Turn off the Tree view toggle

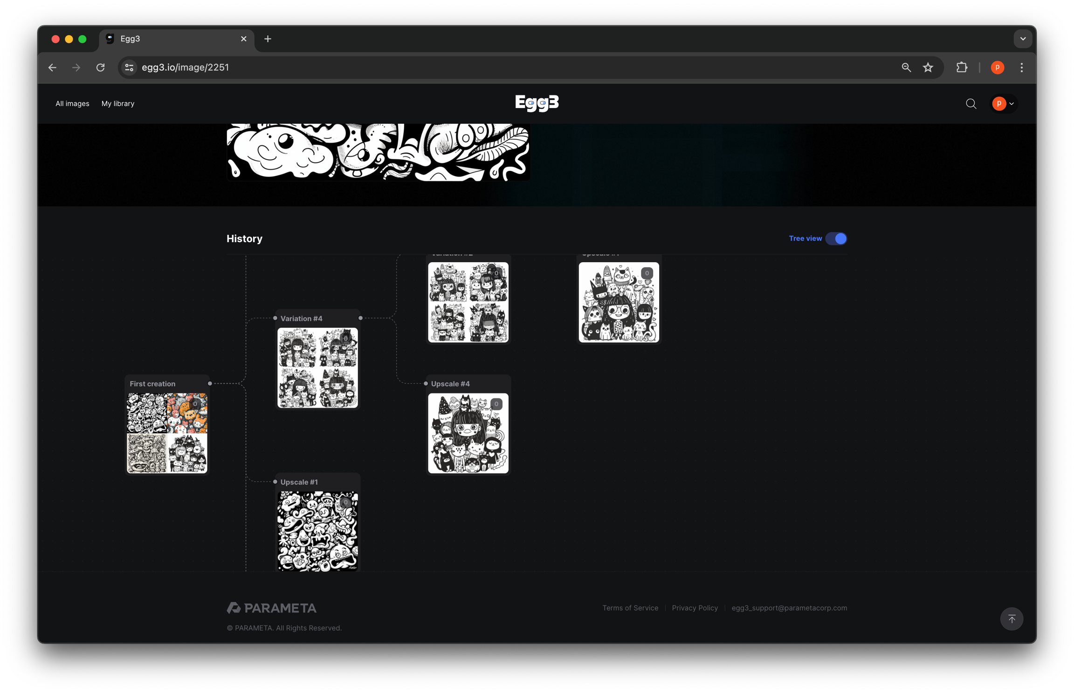[x=836, y=238]
